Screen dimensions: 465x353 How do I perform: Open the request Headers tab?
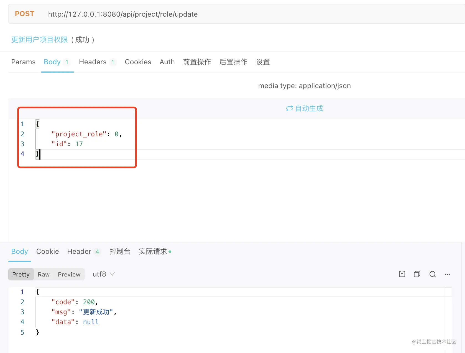coord(97,62)
